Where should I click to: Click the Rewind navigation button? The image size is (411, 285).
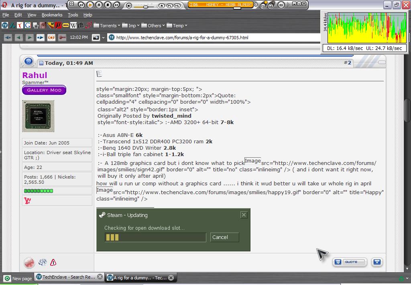coord(8,37)
